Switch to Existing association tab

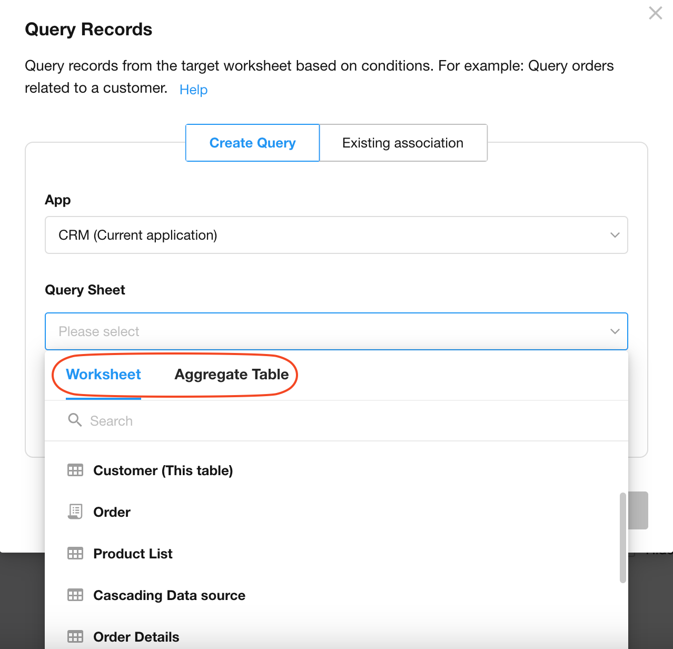[403, 143]
